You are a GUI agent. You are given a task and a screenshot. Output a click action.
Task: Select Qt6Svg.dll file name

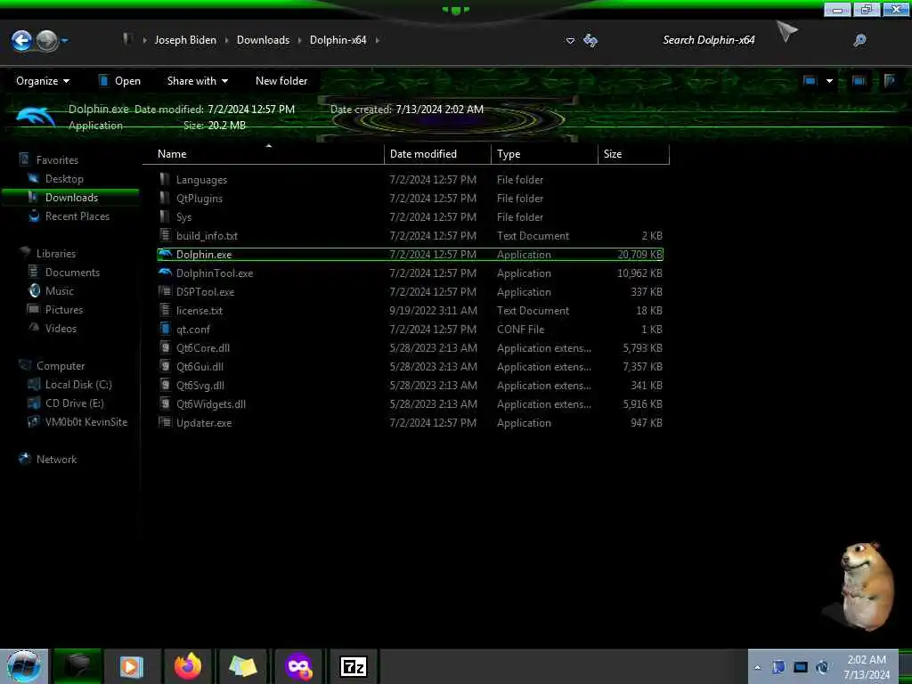(x=200, y=385)
